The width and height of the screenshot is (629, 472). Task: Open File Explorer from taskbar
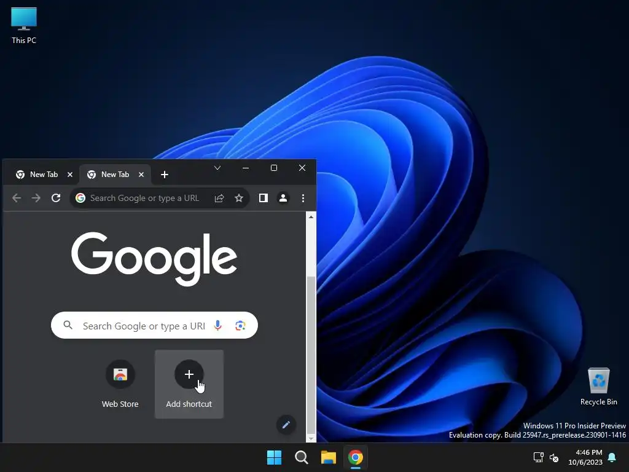click(328, 457)
